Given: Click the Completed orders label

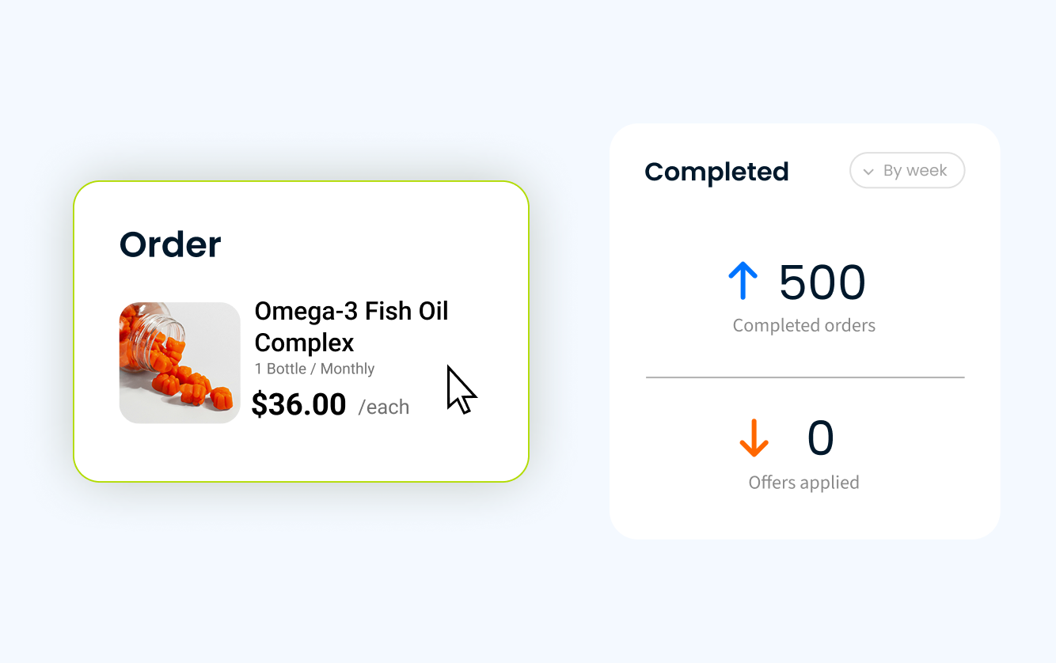Looking at the screenshot, I should click(803, 325).
